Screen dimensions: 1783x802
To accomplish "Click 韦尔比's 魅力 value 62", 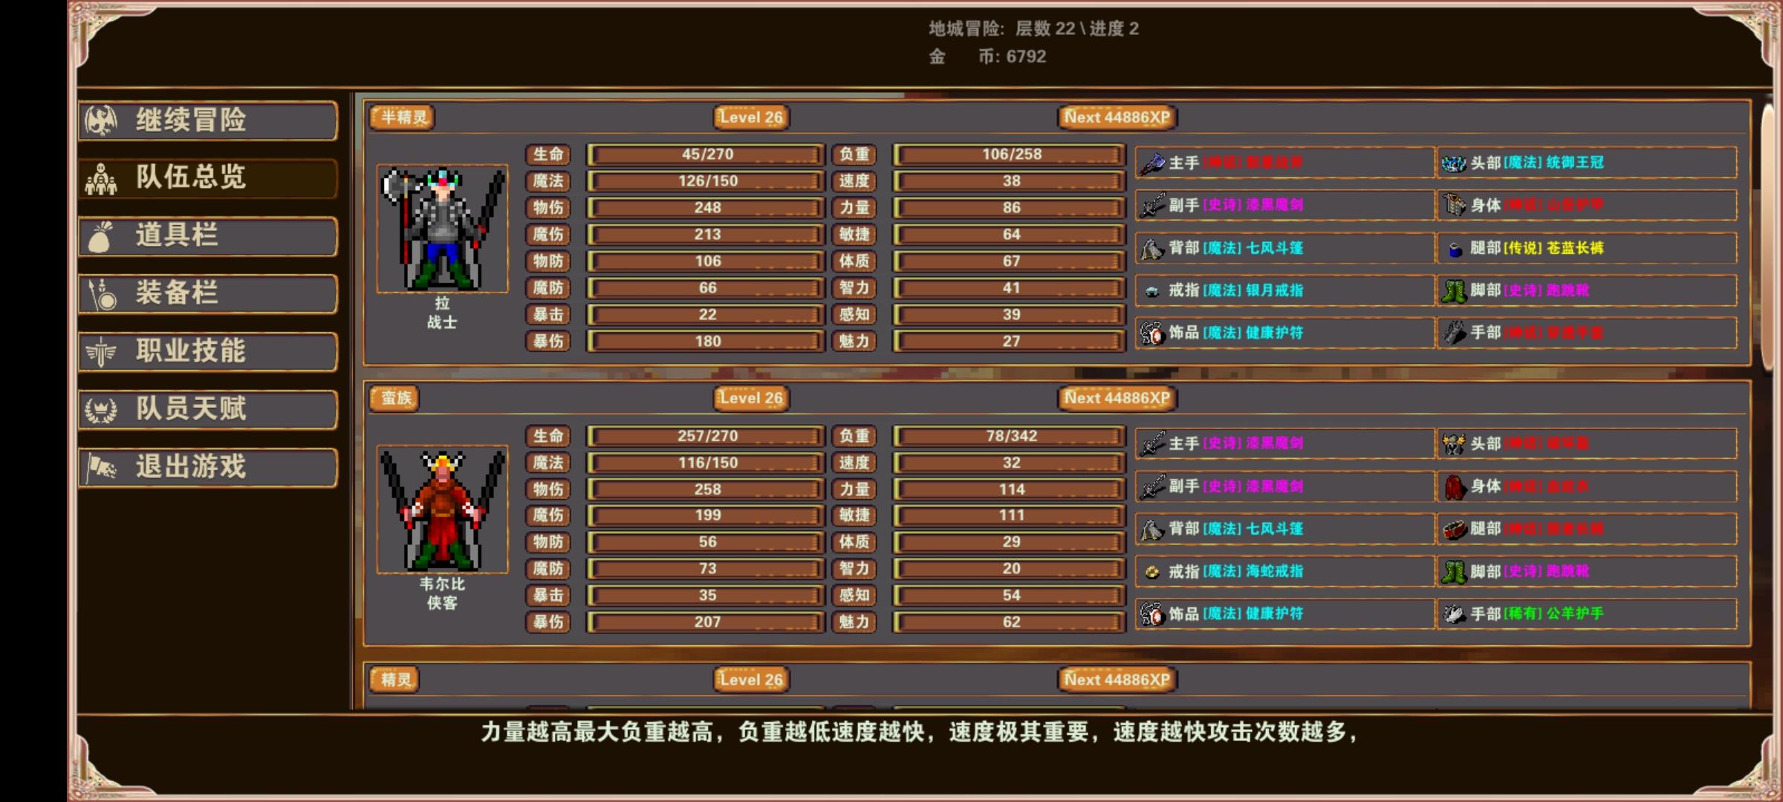I will click(1010, 622).
